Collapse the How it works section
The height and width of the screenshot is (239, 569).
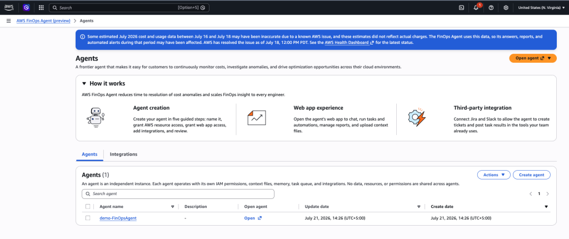tap(84, 83)
